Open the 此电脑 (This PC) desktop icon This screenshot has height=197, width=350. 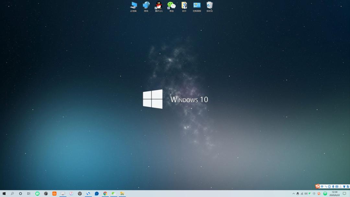[x=134, y=6]
